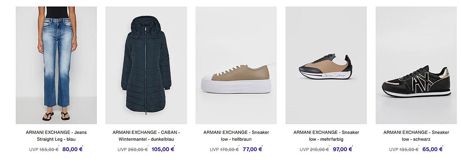Open the multicolor sneaker product image
461x168 pixels.
pos(326,65)
